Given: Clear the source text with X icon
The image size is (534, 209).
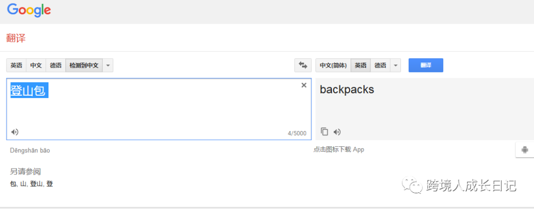Looking at the screenshot, I should point(304,85).
